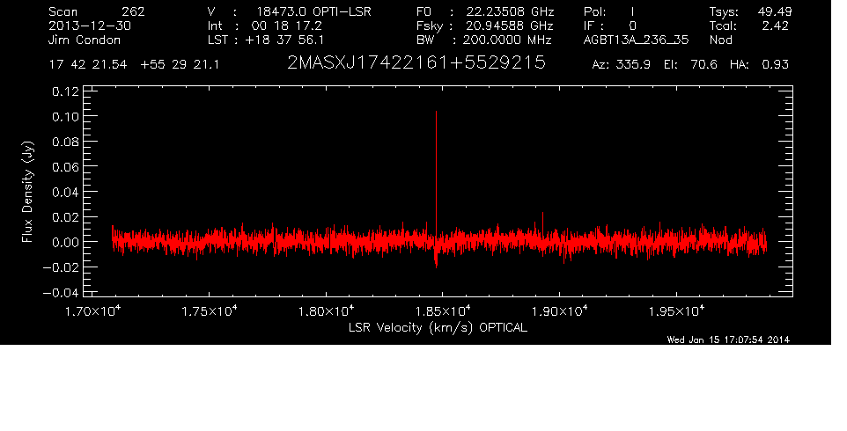Click the y-axis tick label 0.04
The height and width of the screenshot is (431, 847).
(65, 192)
